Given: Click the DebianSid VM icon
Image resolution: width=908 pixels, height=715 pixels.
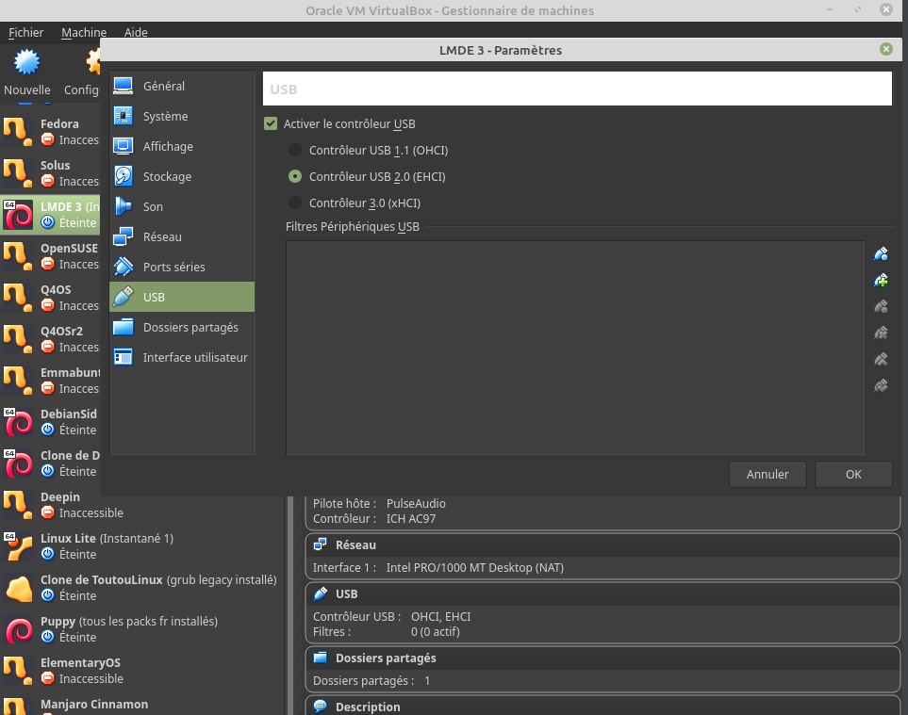Looking at the screenshot, I should [x=18, y=422].
